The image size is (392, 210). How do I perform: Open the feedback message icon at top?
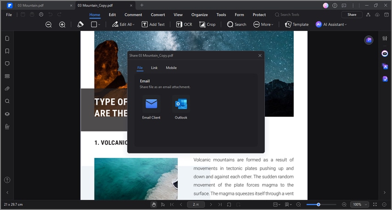[344, 5]
